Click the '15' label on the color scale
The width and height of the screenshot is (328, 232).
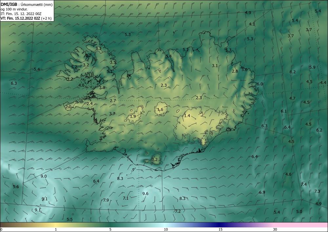220,229
